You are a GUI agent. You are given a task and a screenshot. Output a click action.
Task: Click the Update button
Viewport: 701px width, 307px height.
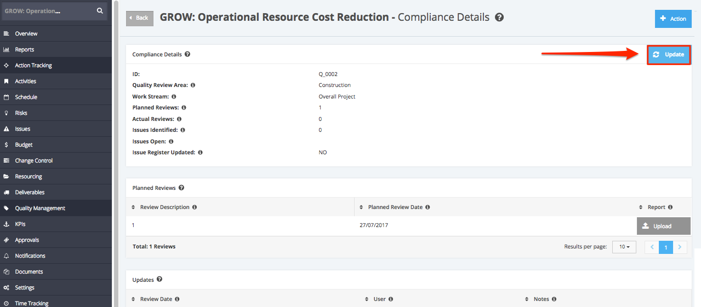[669, 55]
